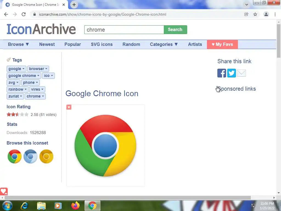Launch Internet Explorer from taskbar
Screen dimensions: 281x211
point(24,206)
